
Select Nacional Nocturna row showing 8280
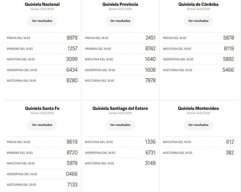42,80
